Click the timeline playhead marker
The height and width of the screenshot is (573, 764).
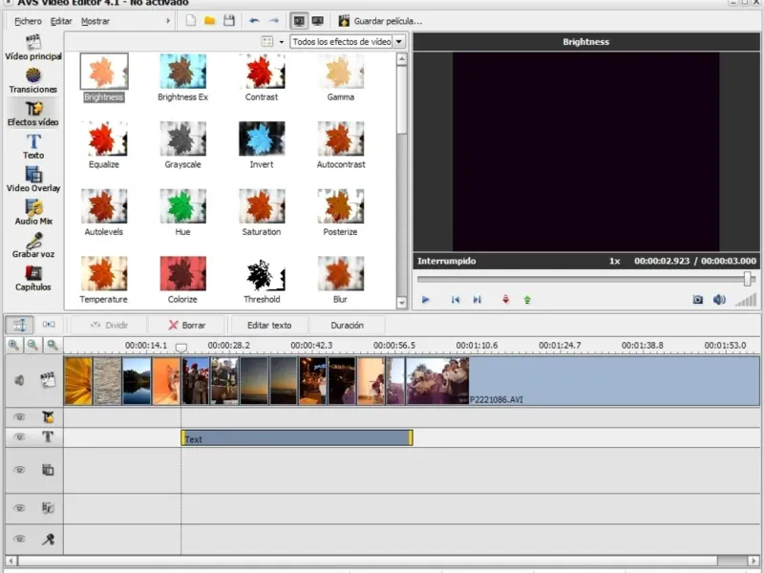point(180,348)
